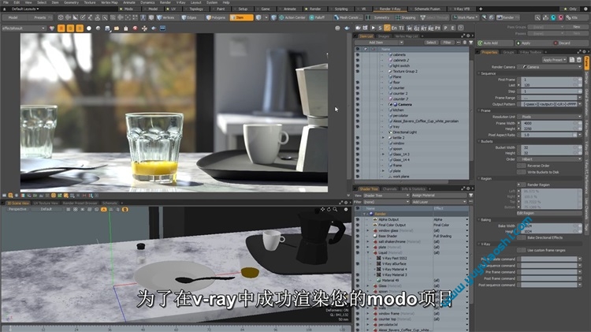Image resolution: width=591 pixels, height=332 pixels.
Task: Enable Render Region checkbox
Action: click(x=522, y=185)
